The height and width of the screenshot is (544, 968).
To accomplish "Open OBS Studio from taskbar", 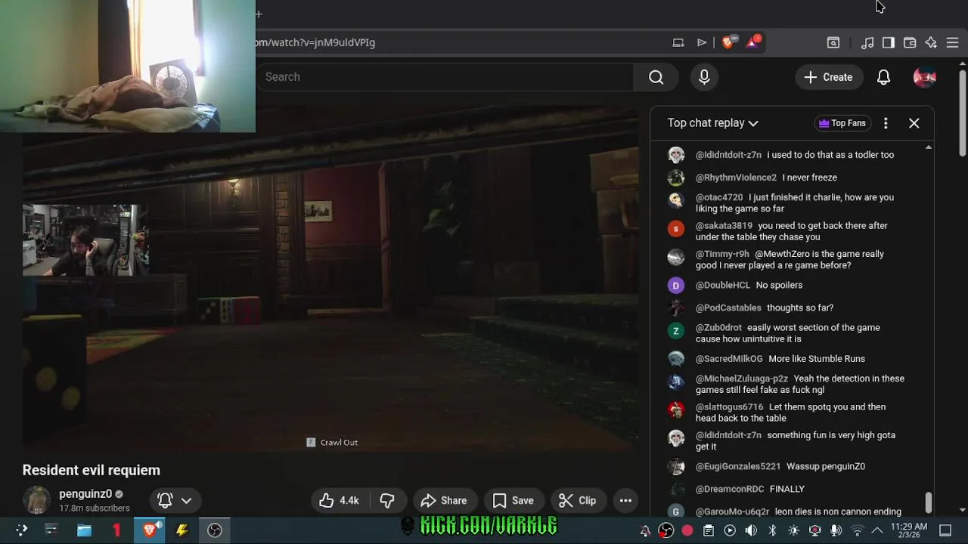I will coord(215,530).
